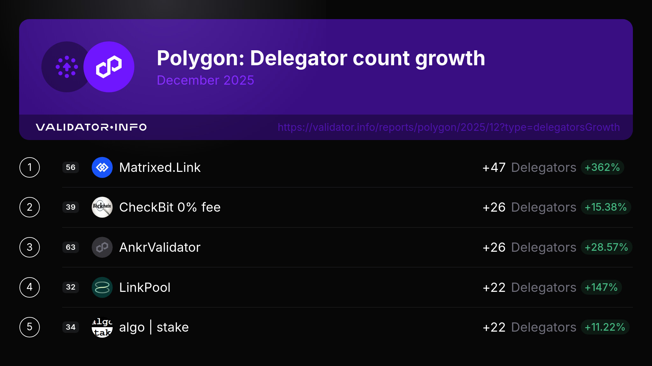Click the +15.38% growth badge
Image resolution: width=652 pixels, height=366 pixels.
tap(606, 207)
